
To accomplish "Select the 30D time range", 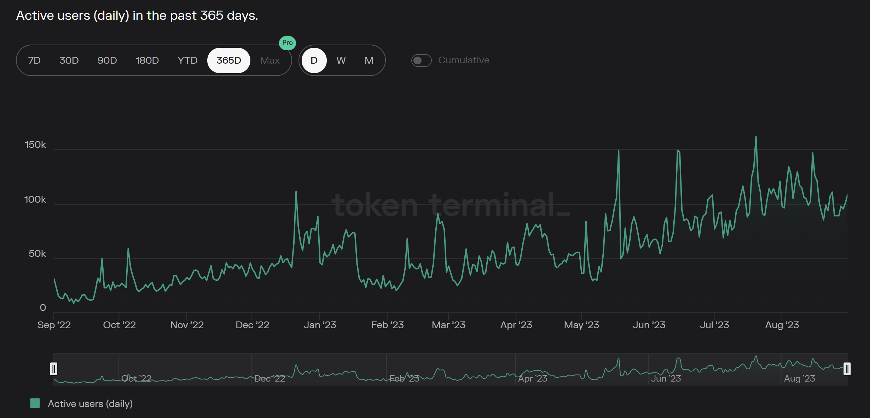I will click(69, 60).
